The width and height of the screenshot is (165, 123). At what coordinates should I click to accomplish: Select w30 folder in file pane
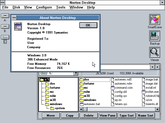coord(85,96)
